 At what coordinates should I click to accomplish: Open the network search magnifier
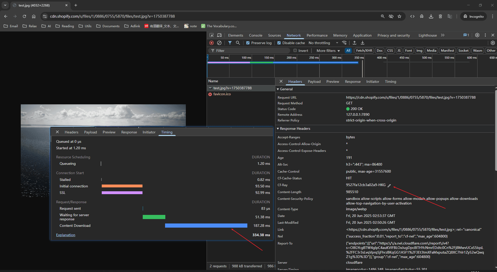[238, 43]
